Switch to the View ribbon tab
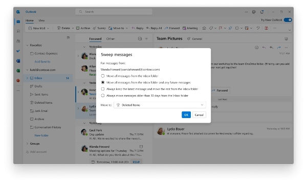 [41, 20]
